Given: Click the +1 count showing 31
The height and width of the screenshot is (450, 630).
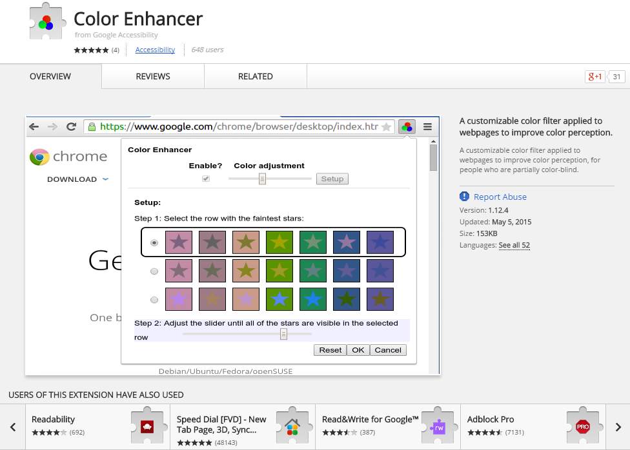Looking at the screenshot, I should coord(616,77).
